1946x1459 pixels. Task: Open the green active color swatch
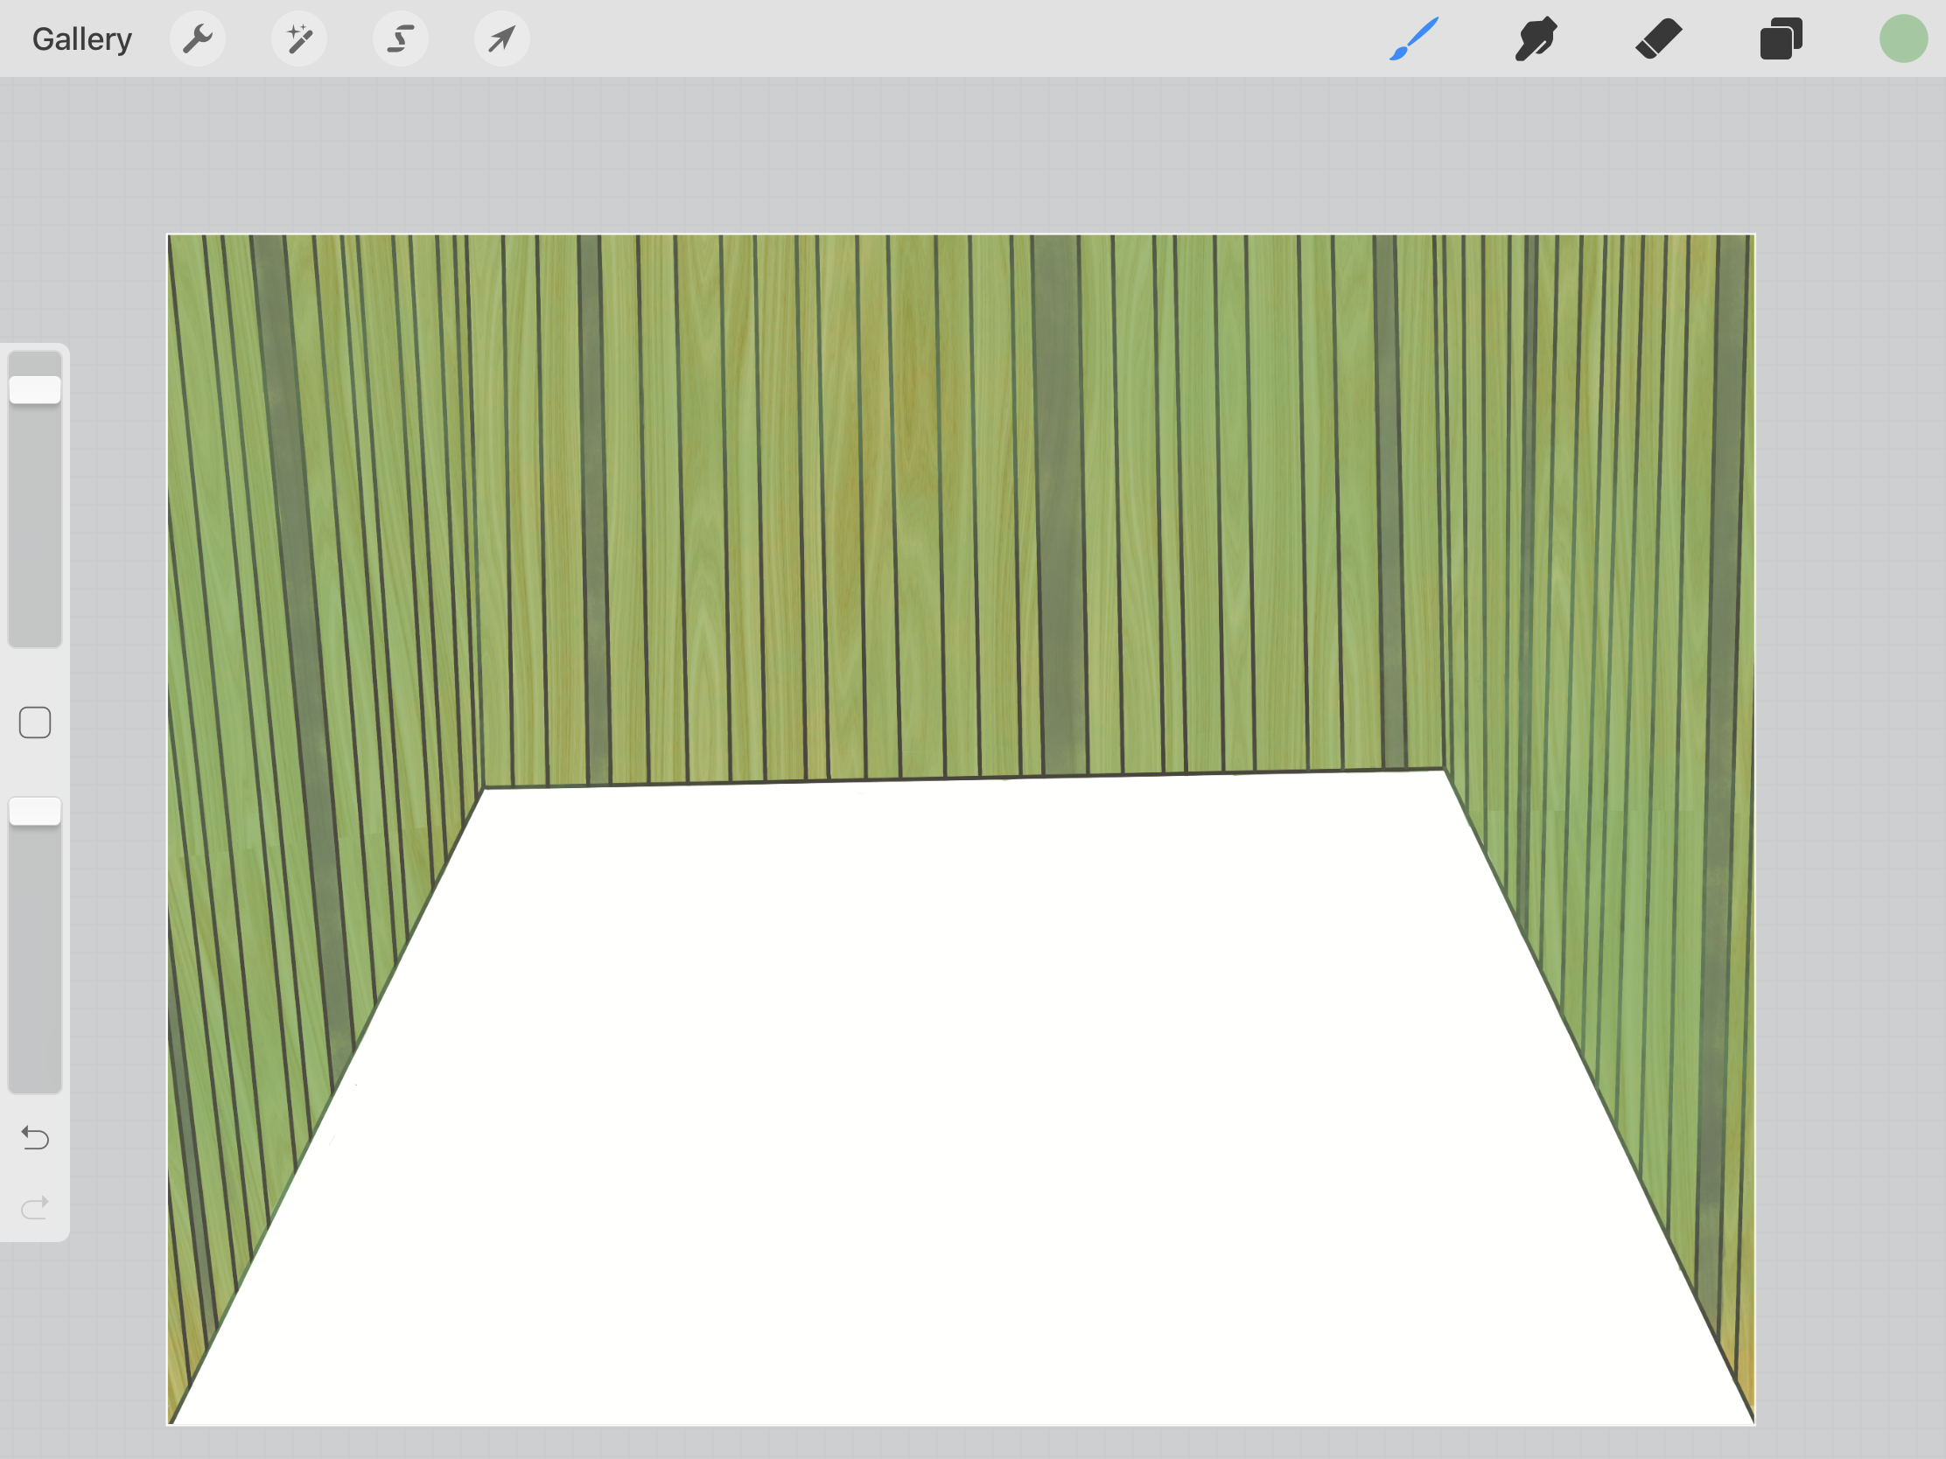click(x=1903, y=38)
